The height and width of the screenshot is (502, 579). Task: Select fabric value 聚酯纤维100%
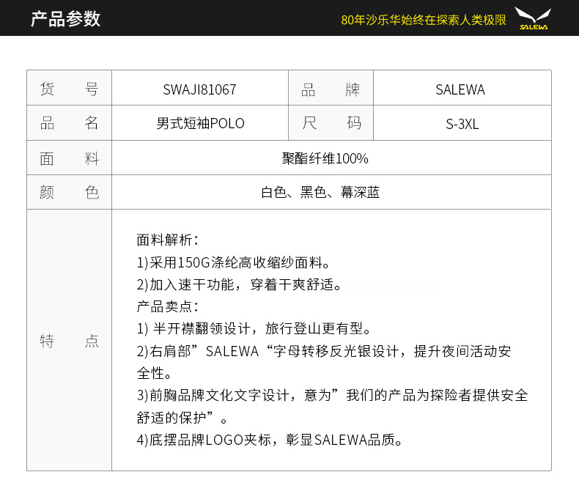click(325, 159)
